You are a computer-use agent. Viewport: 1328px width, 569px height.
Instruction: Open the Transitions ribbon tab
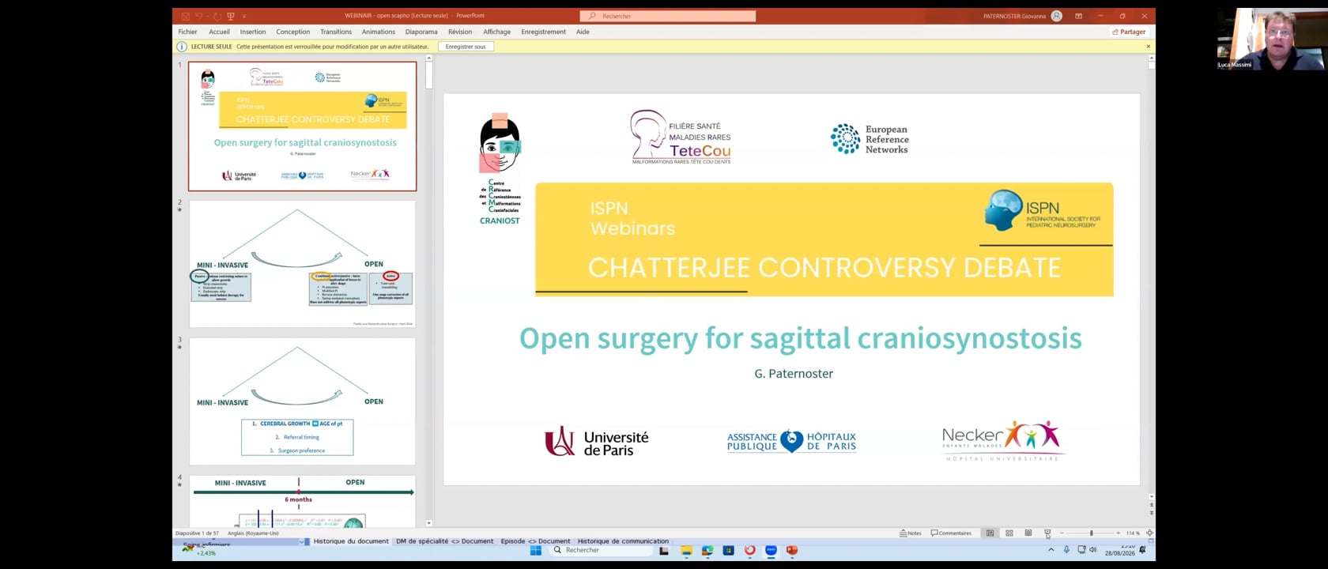pos(336,32)
